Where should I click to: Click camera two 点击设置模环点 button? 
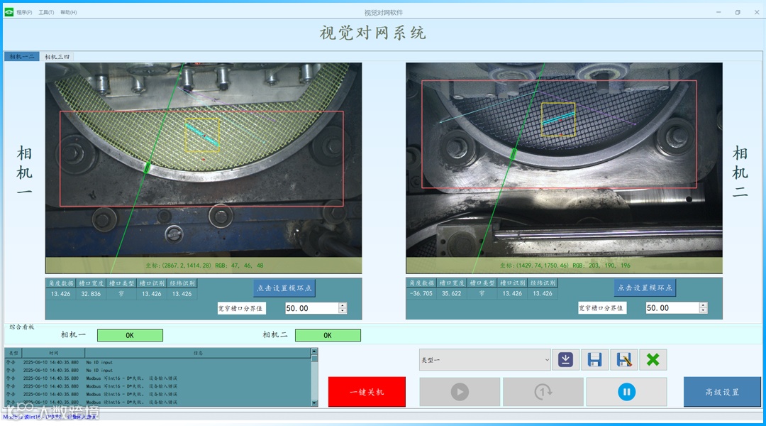[645, 288]
